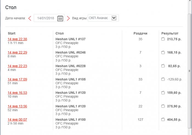The height and width of the screenshot is (135, 192).
Task: Go to next date with right arrow
Action: tap(68, 18)
